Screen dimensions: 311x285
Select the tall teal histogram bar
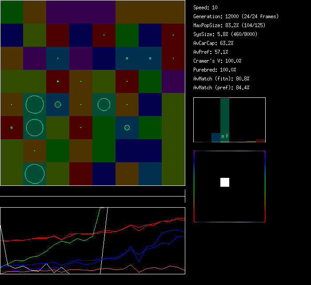point(225,119)
